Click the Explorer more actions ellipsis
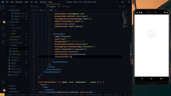171x96 pixels. coord(26,6)
